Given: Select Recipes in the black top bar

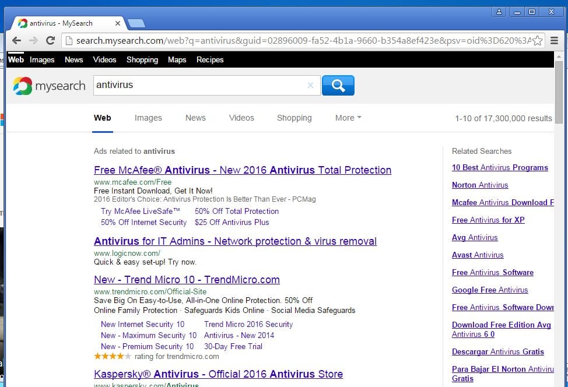Looking at the screenshot, I should point(210,59).
